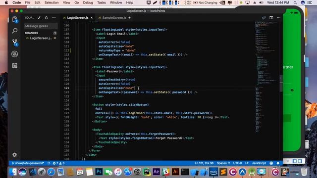Viewport: 317px width, 178px height.
Task: Change end of line sequence LF
Action: point(247,163)
